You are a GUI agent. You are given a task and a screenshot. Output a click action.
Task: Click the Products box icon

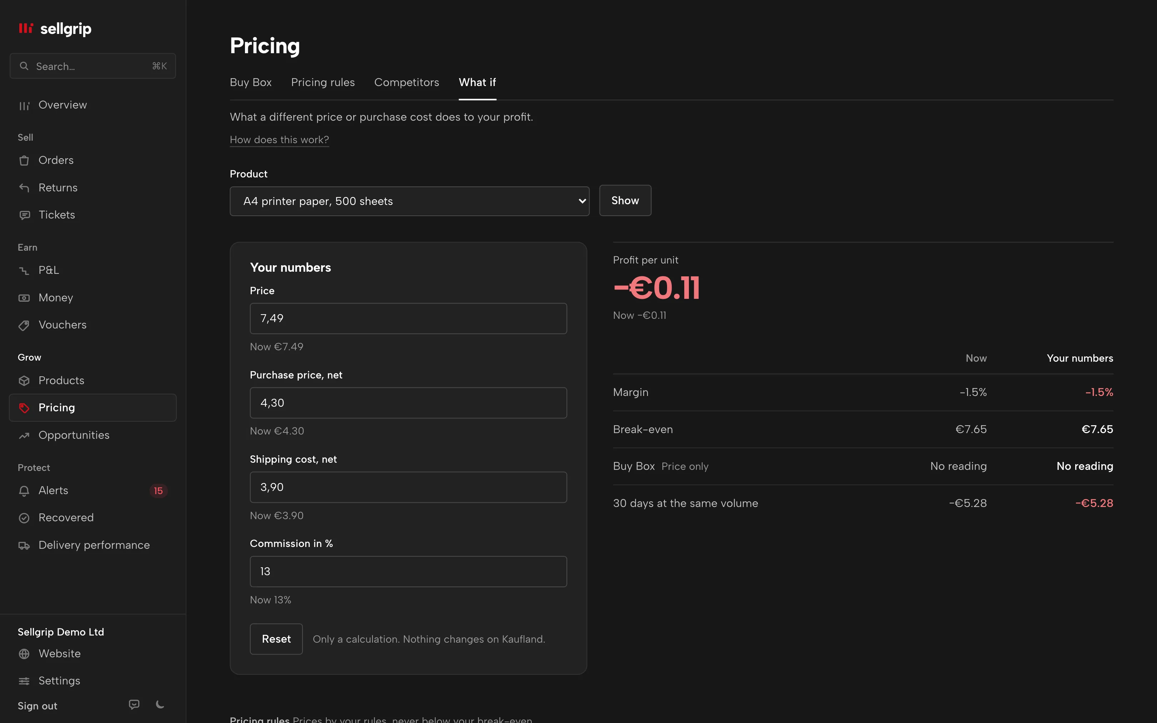click(x=24, y=381)
